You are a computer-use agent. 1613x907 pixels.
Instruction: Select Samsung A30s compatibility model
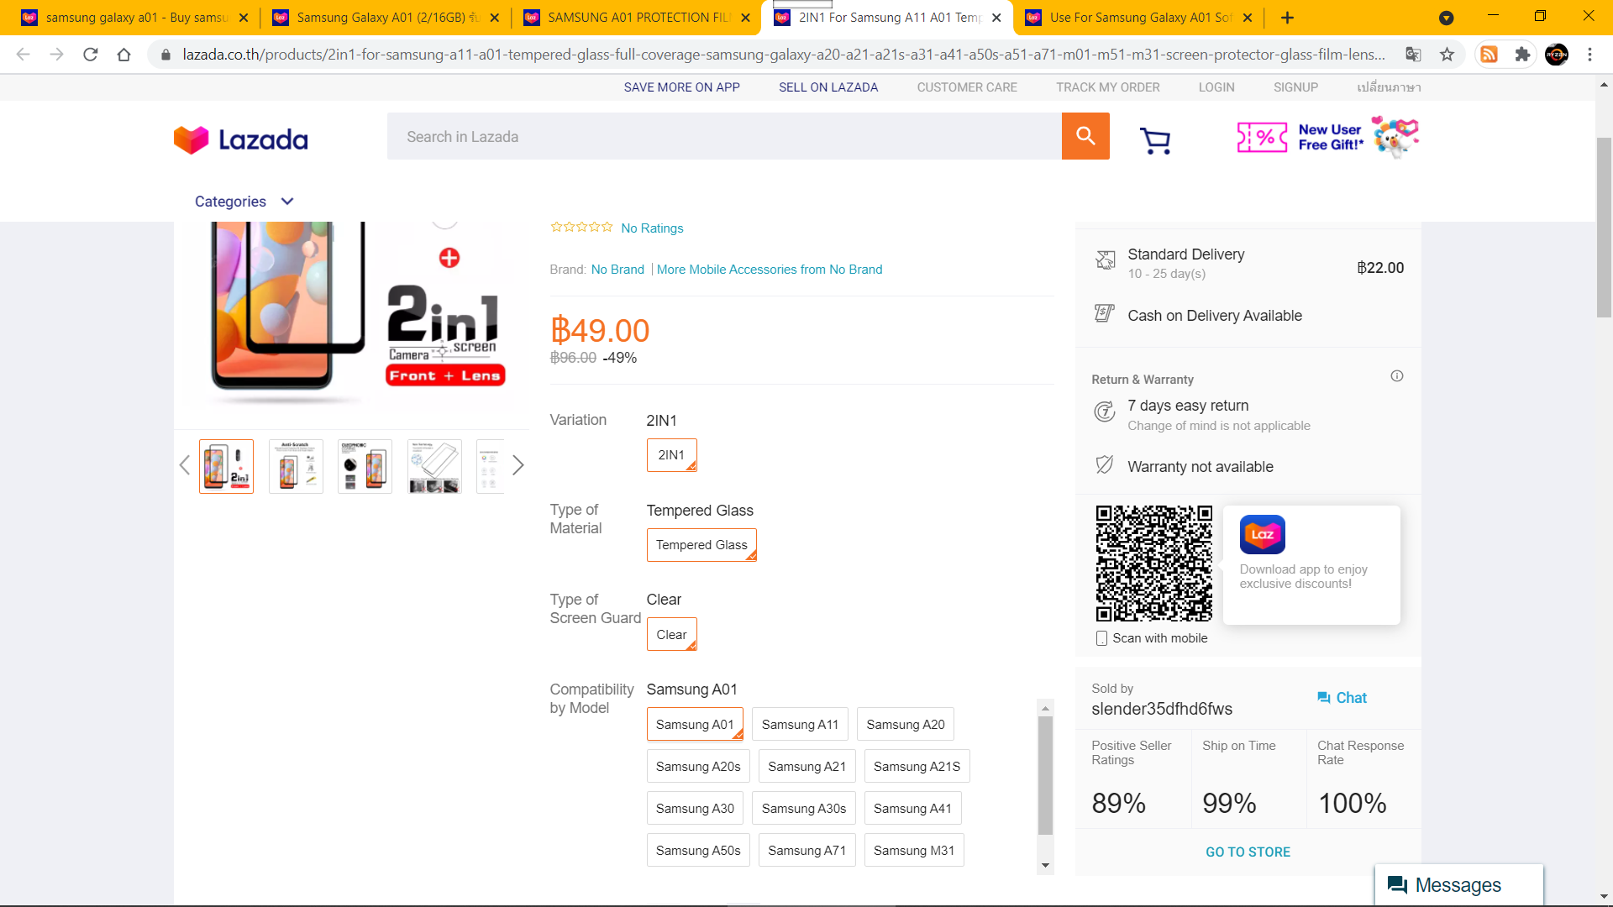pyautogui.click(x=804, y=809)
